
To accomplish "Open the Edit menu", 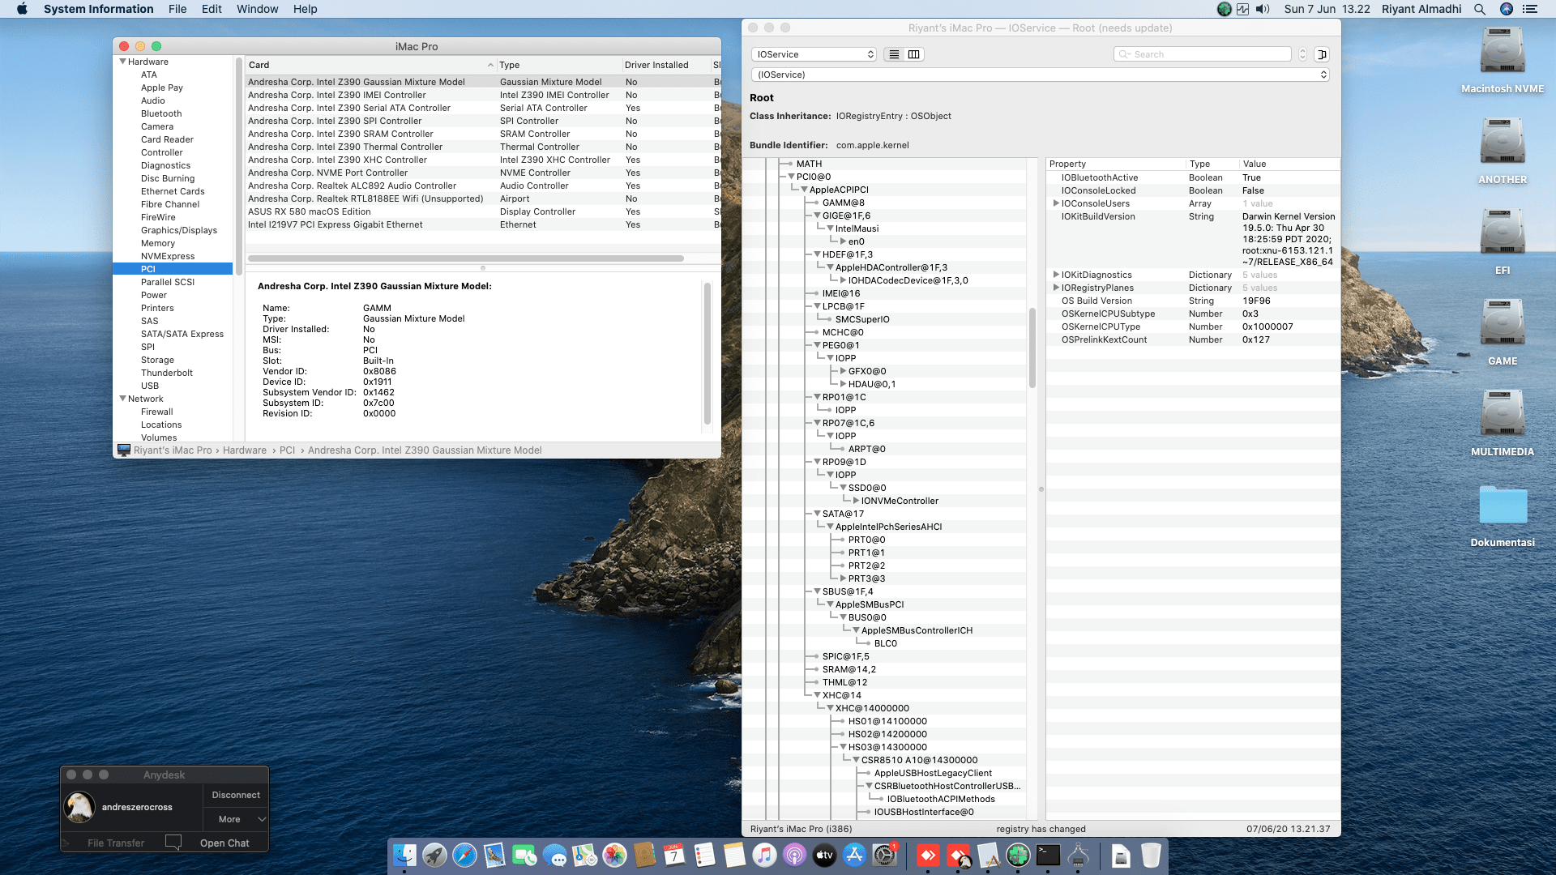I will point(212,9).
